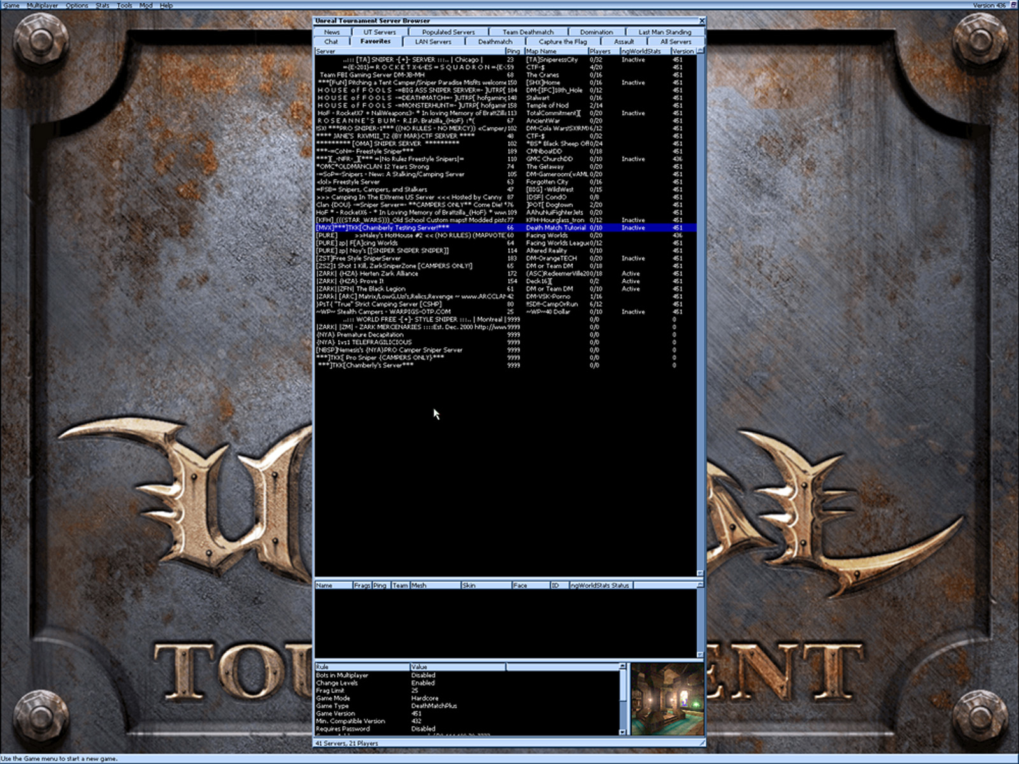Select The Black Legion server row
1019x764 pixels.
[506, 289]
